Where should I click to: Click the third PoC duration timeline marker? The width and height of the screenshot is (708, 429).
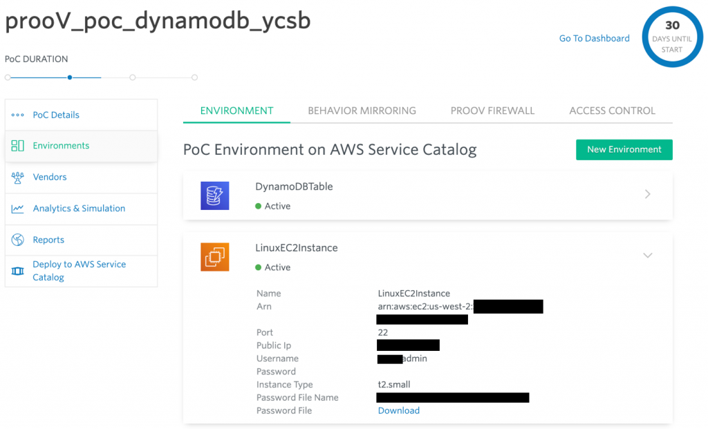[x=132, y=77]
